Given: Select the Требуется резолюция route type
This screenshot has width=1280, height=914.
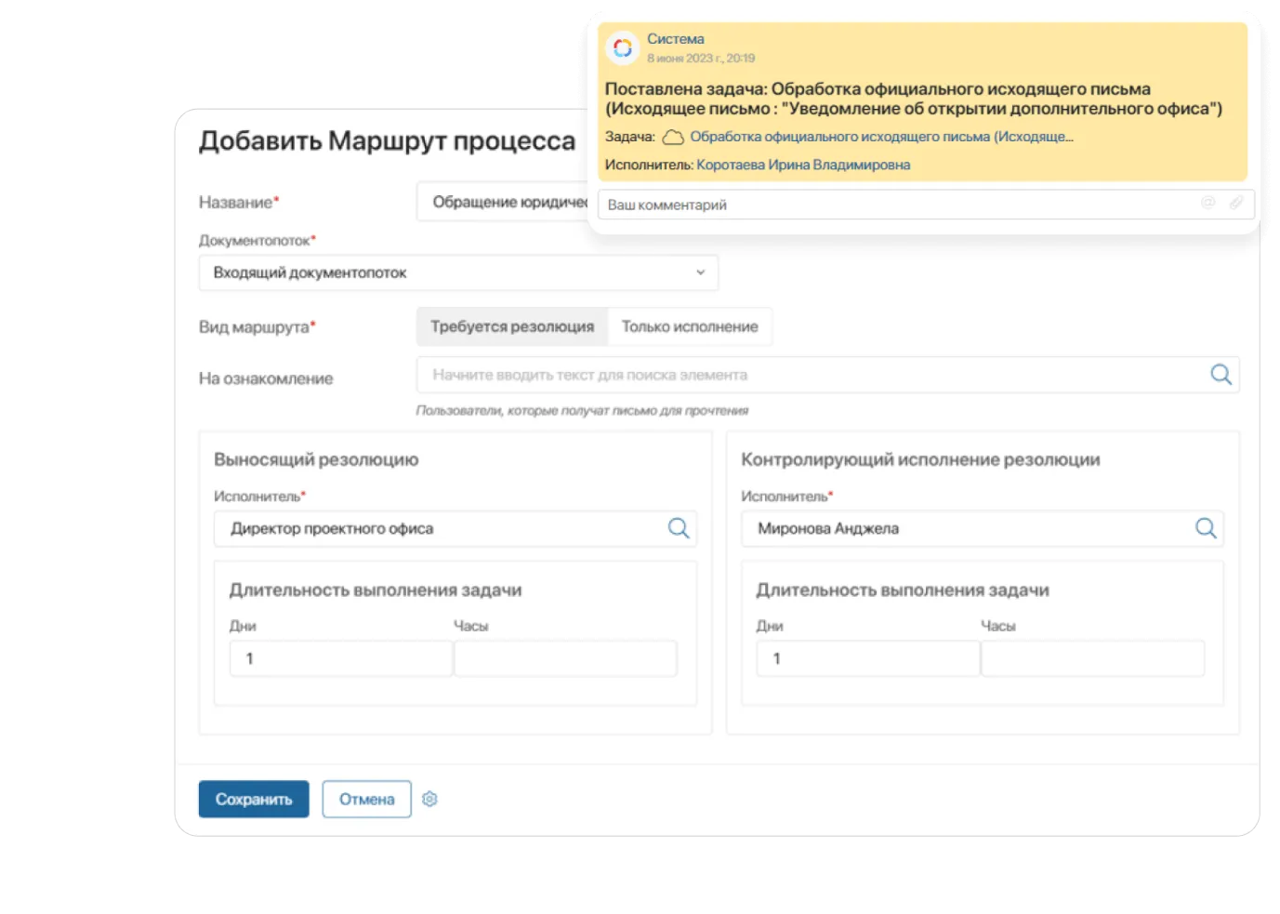Looking at the screenshot, I should tap(512, 327).
